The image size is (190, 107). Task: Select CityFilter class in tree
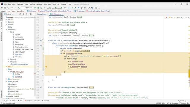point(18,74)
